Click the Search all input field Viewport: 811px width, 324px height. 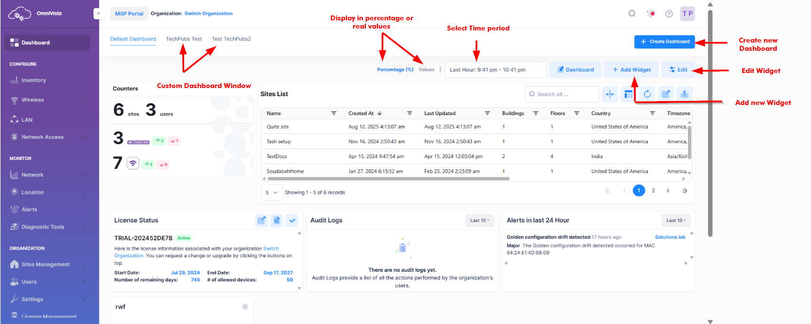point(562,94)
